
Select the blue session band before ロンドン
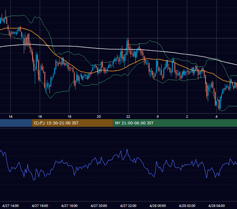pos(16,123)
